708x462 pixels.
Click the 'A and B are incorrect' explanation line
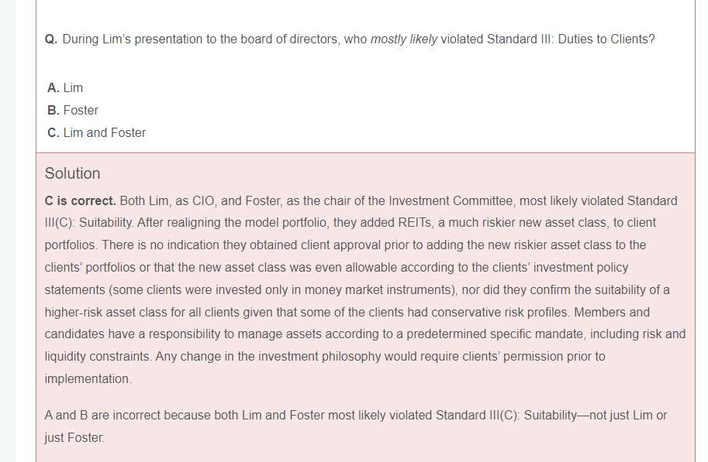pyautogui.click(x=355, y=415)
